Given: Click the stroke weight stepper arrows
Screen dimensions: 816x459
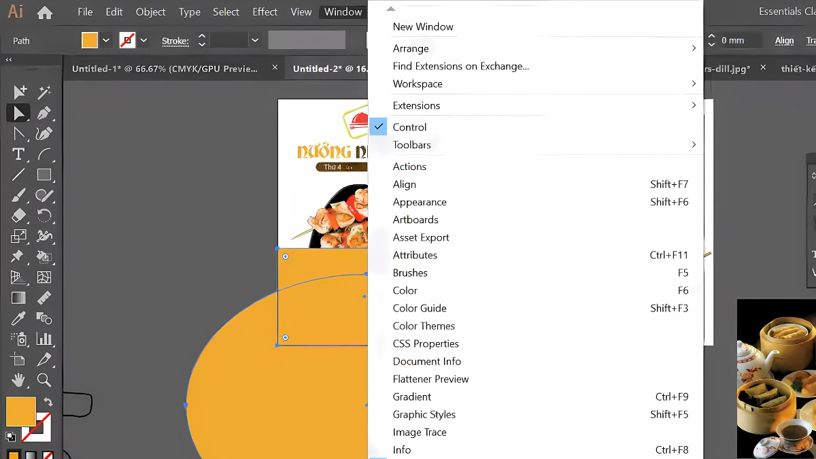Looking at the screenshot, I should [201, 41].
